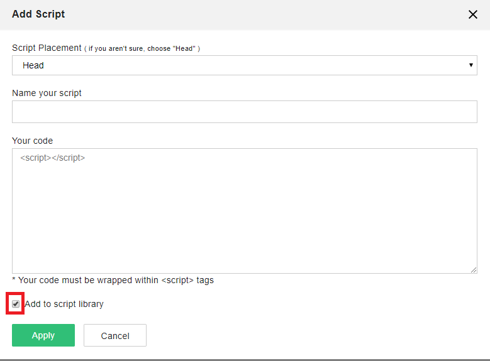Focus the Name your script field

[x=244, y=112]
